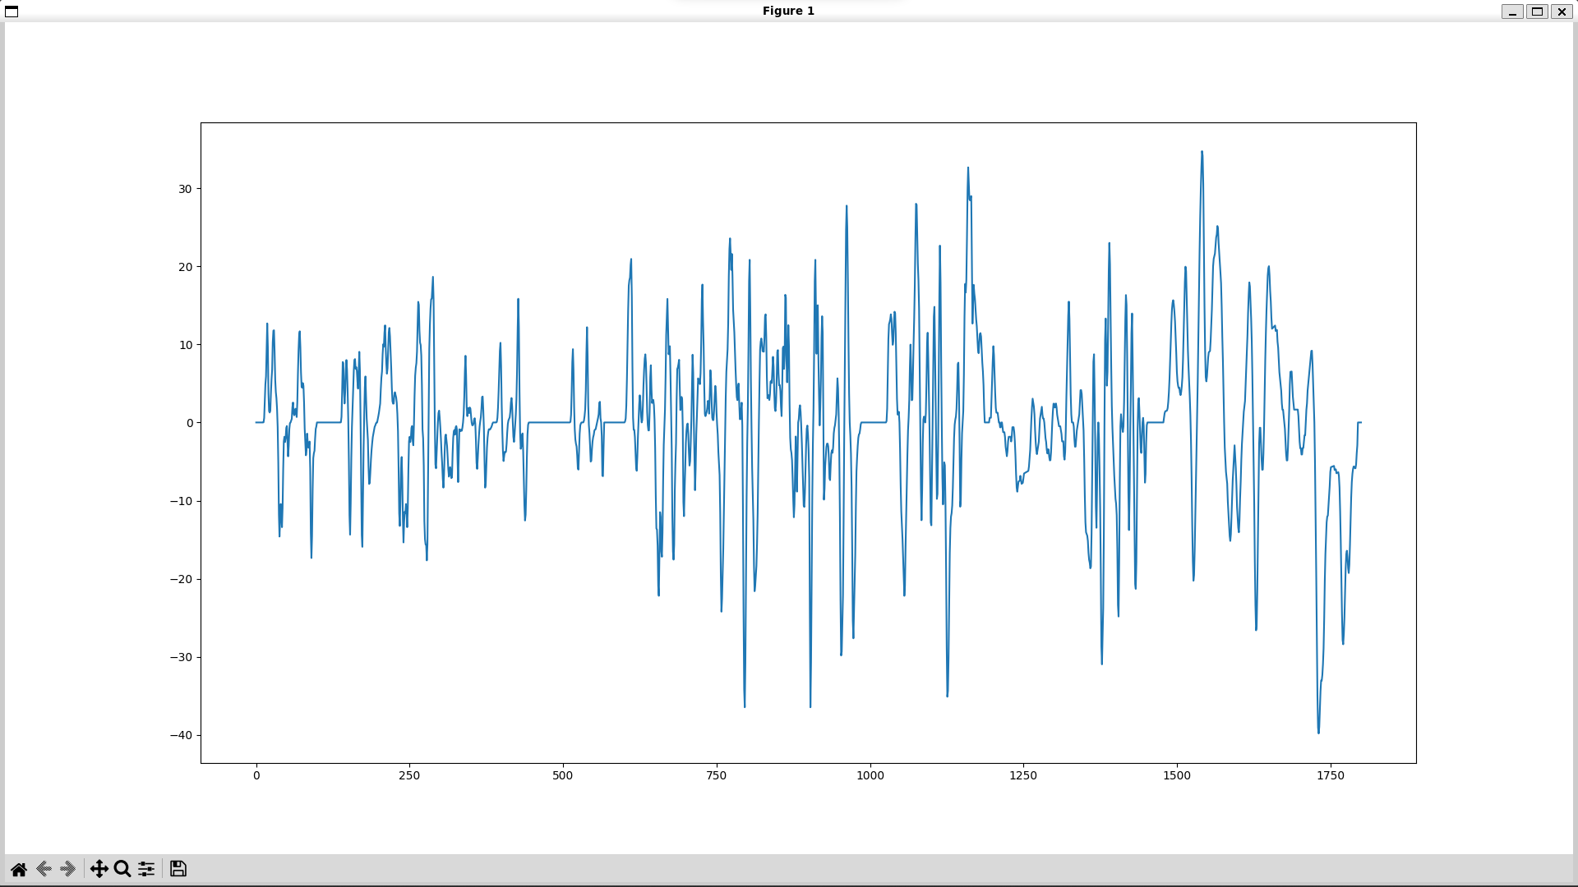
Task: Open the window menu icon in the title bar
Action: [x=12, y=11]
